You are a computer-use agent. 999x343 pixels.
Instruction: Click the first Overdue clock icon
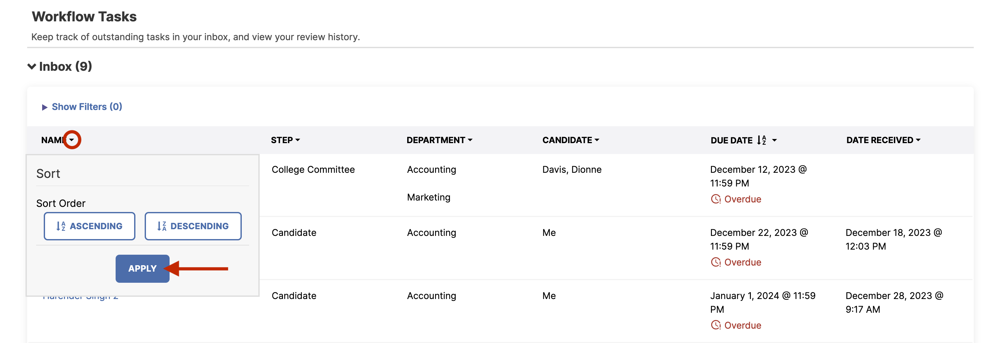(715, 199)
